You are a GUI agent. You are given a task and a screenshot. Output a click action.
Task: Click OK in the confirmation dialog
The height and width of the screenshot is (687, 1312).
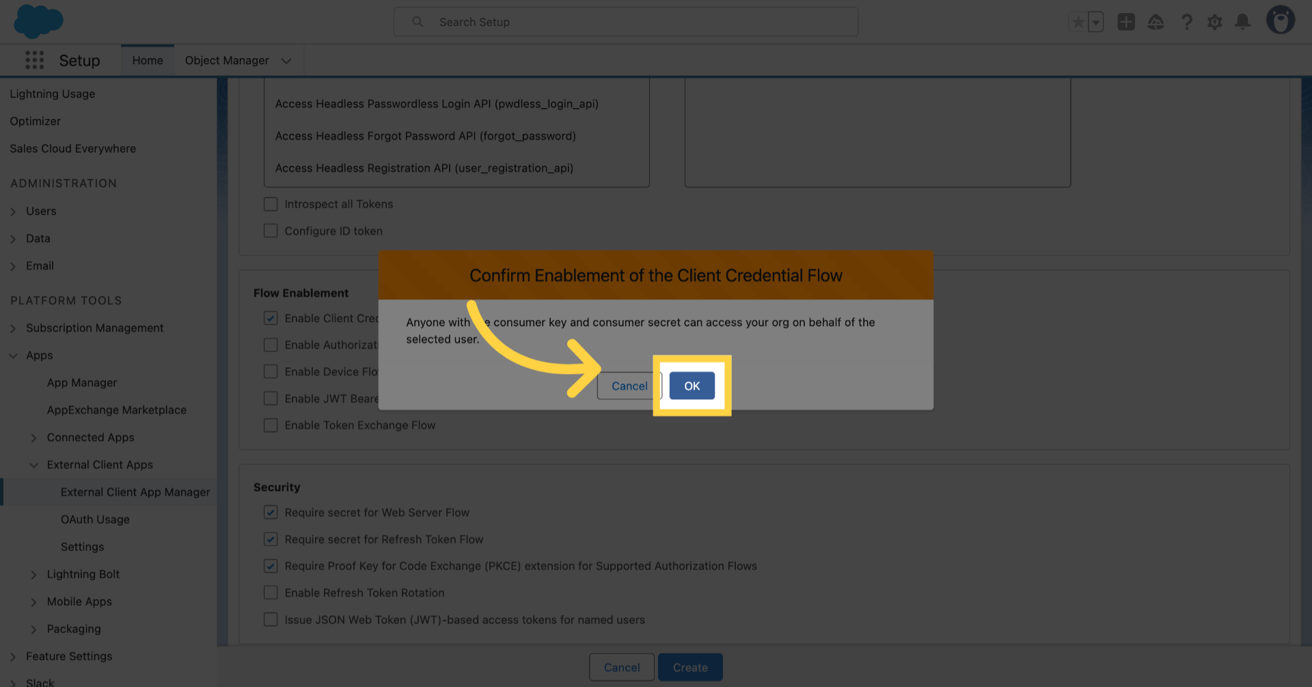[x=692, y=386]
